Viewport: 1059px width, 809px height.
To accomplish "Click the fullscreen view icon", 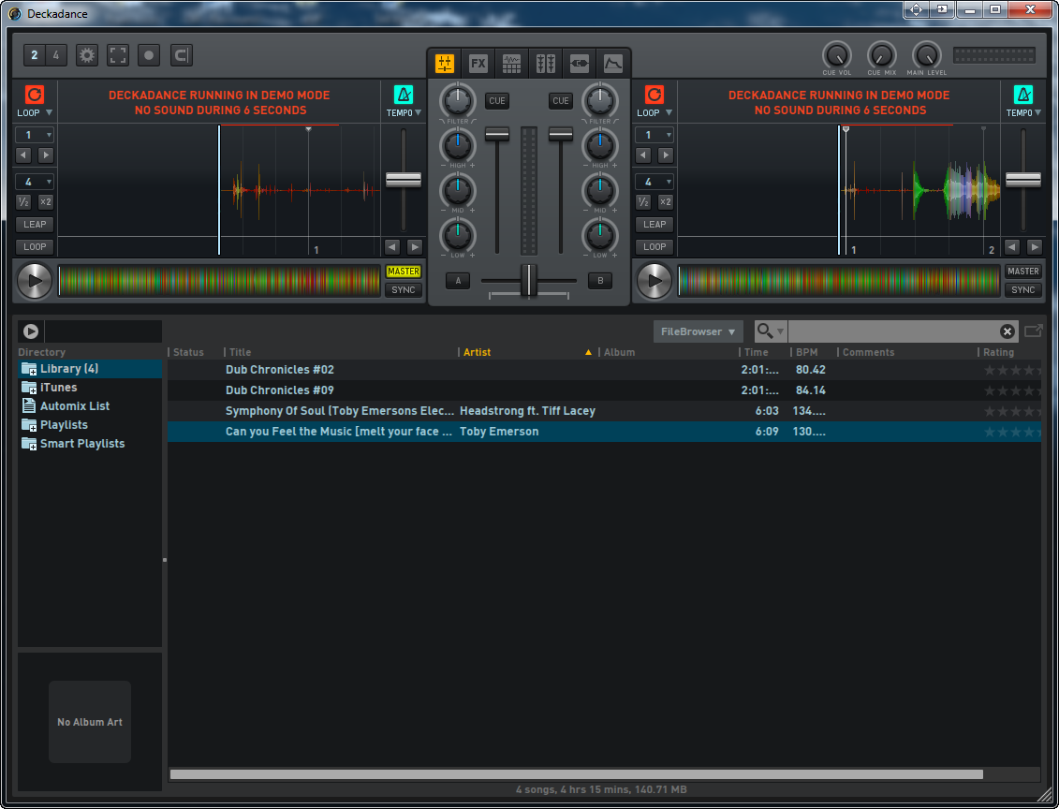I will [118, 55].
